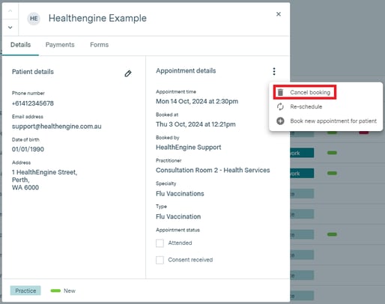Image resolution: width=385 pixels, height=304 pixels.
Task: Close the Healthengine Example dialog
Action: pyautogui.click(x=279, y=14)
